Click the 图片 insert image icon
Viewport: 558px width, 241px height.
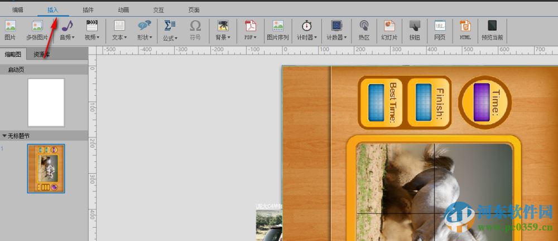click(x=10, y=29)
